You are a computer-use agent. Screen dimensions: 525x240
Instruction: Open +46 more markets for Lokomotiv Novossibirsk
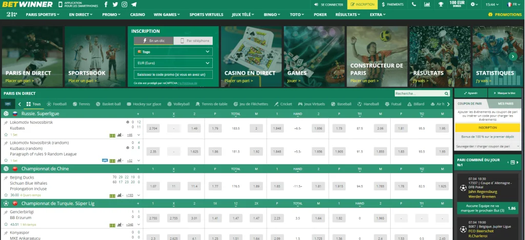pyautogui.click(x=130, y=135)
